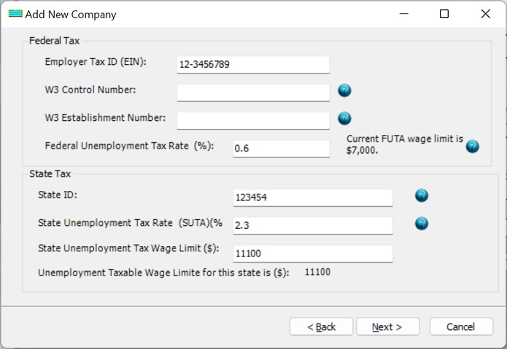Click into the W3 Control Number field

pyautogui.click(x=253, y=93)
